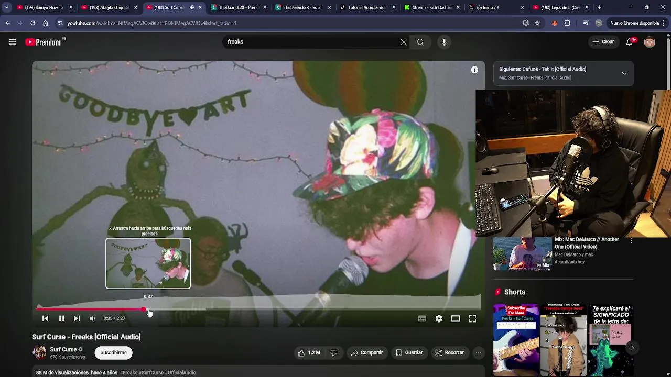
Task: Mute the video player volume
Action: (x=92, y=318)
